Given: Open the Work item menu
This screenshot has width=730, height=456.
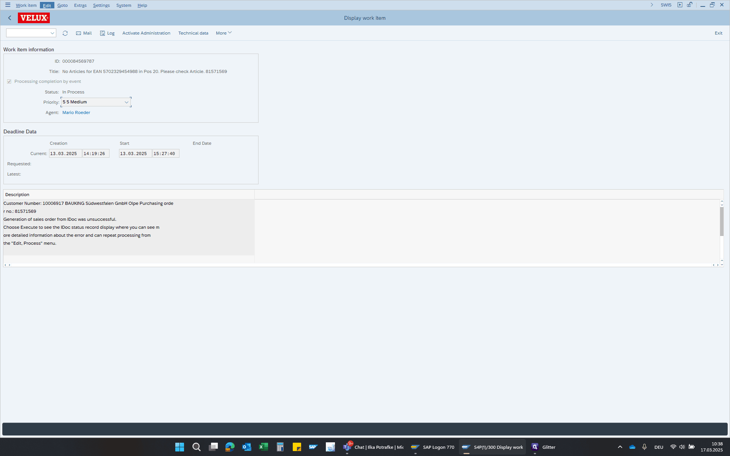Looking at the screenshot, I should click(x=26, y=5).
